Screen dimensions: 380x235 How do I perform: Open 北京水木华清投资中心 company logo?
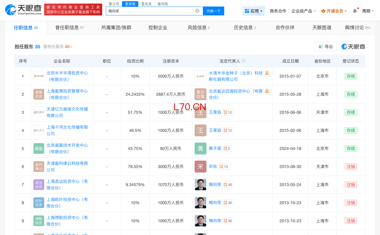tap(39, 76)
